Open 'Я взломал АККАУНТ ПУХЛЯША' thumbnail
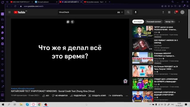This screenshot has width=190, height=107. (142, 58)
